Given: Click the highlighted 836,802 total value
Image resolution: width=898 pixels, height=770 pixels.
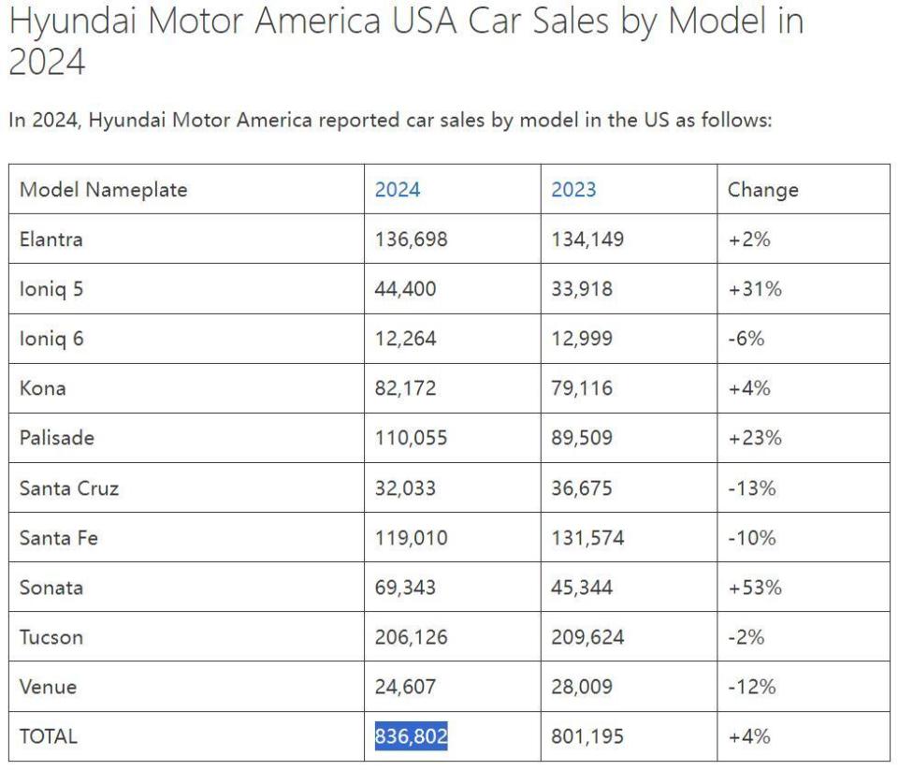Looking at the screenshot, I should (x=412, y=736).
